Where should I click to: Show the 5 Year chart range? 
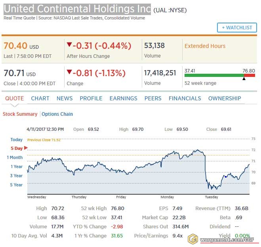(16, 185)
